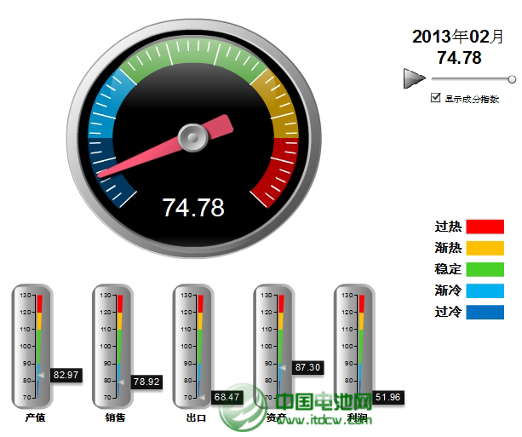Select the green 稳定 legend swatch
Viewport: 522px width, 437px height.
pyautogui.click(x=485, y=269)
